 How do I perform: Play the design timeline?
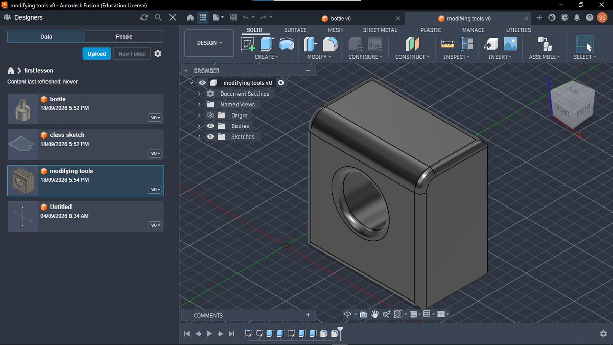tap(209, 334)
